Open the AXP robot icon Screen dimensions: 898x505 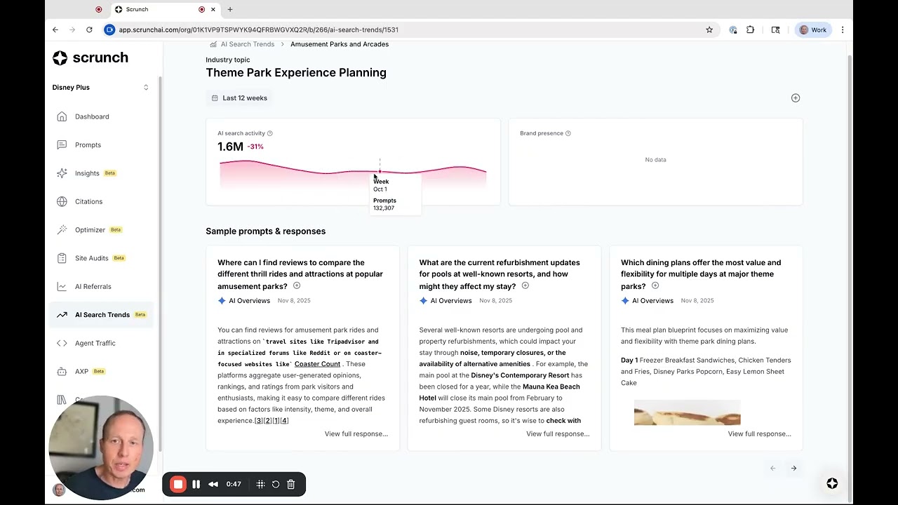62,371
